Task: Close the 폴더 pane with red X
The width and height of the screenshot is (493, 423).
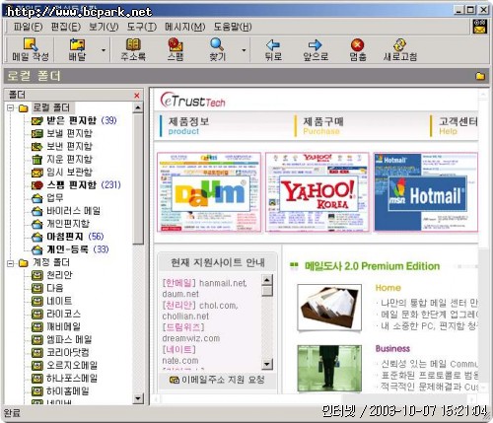Action: [x=137, y=96]
